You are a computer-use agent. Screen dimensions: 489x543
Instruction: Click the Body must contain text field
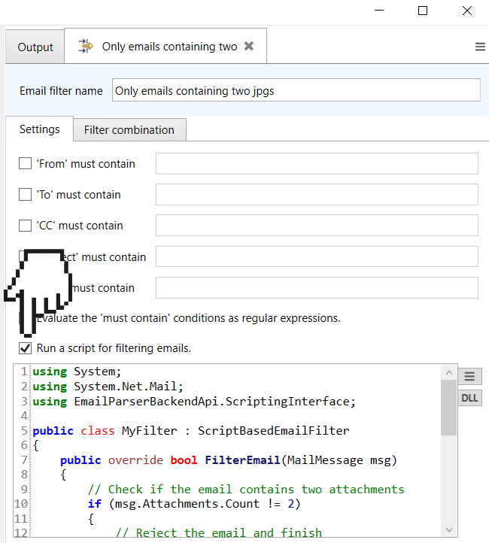[317, 287]
